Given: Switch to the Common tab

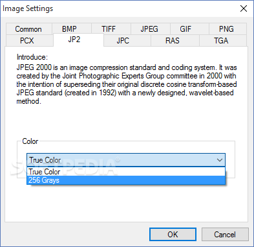Looking at the screenshot, I should pos(29,29).
